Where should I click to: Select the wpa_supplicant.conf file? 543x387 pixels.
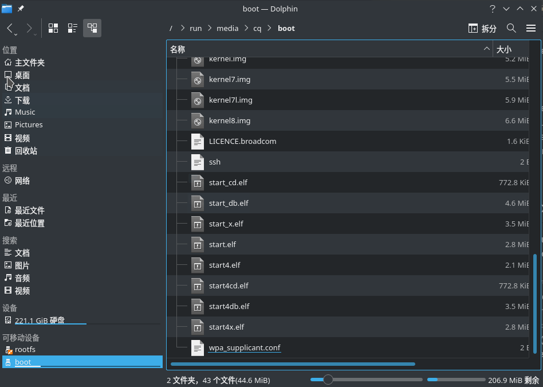pyautogui.click(x=245, y=347)
